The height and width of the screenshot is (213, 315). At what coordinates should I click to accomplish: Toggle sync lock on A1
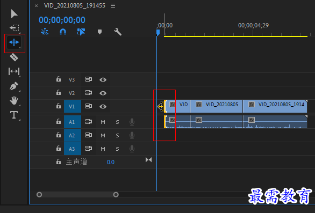point(88,122)
